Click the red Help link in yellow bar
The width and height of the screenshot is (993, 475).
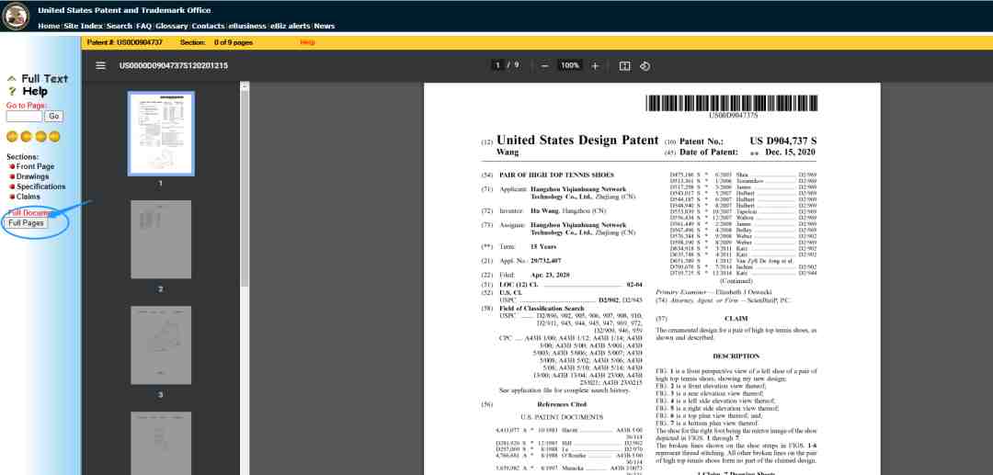[x=307, y=42]
